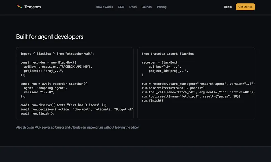271x162 pixels.
Task: Click the Tracebox brand name
Action: click(33, 7)
